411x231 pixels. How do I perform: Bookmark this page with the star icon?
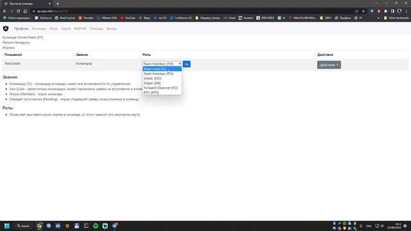(363, 12)
